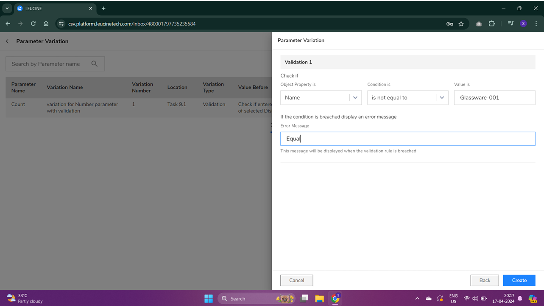Screen dimensions: 544x306
Task: Open Task View on taskbar
Action: point(304,298)
